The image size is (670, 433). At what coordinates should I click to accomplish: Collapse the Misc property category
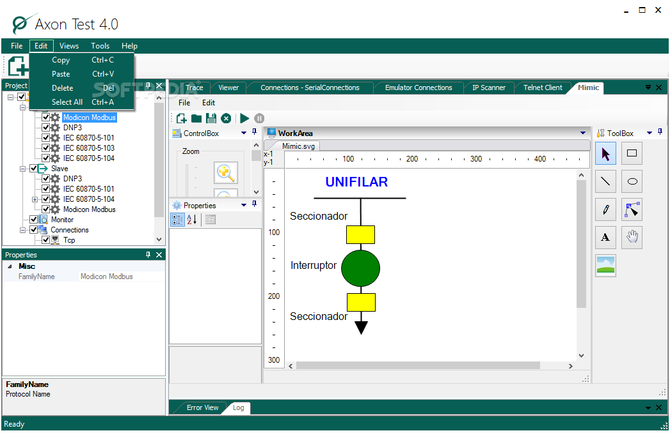(x=10, y=266)
